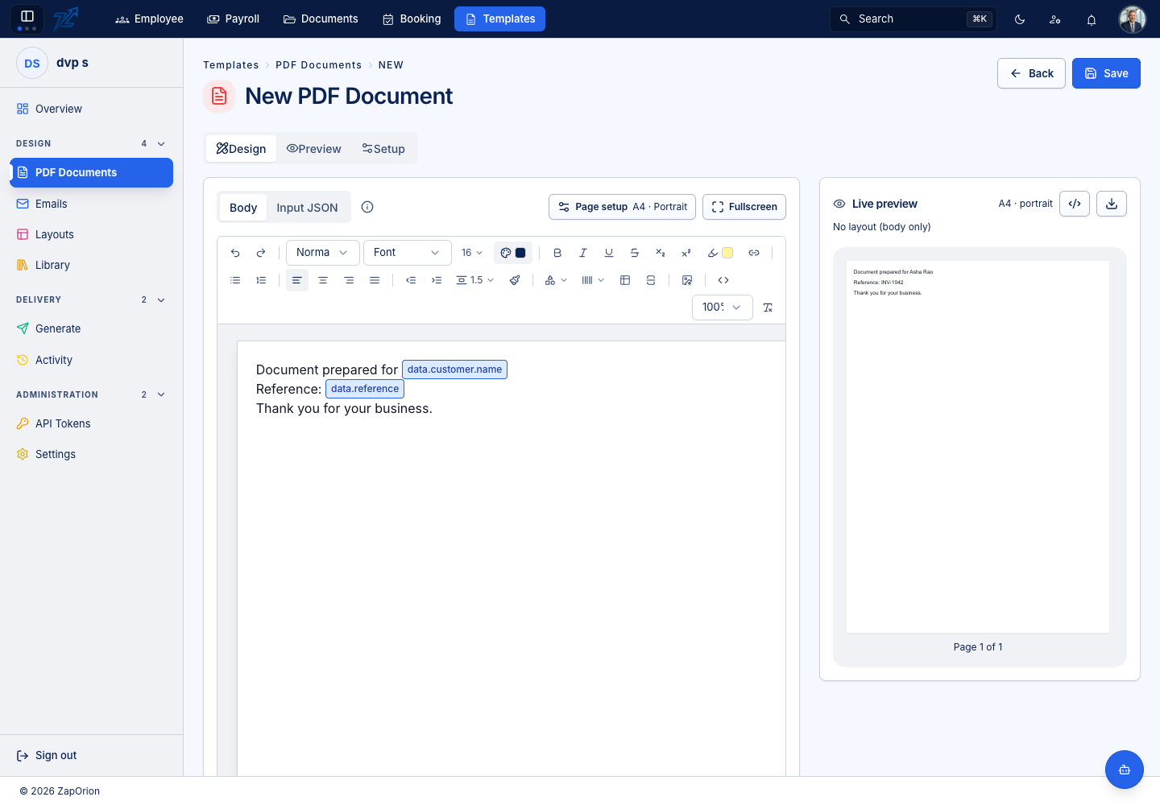Enter Fullscreen editor mode
Screen dimensions: 1160x805
pyautogui.click(x=744, y=207)
